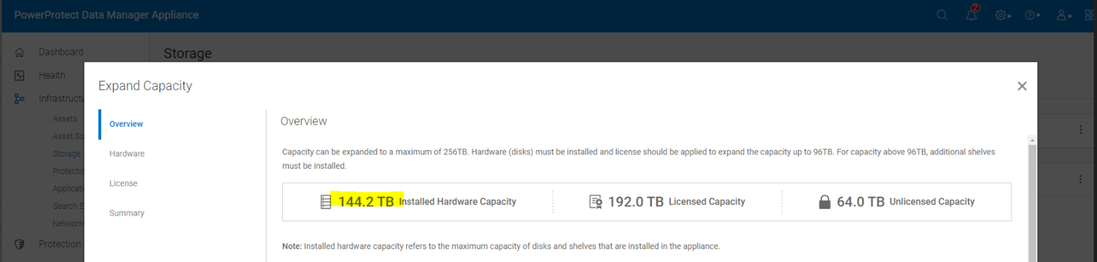Open the notifications bell with 2 alerts
This screenshot has height=262, width=1097.
(x=971, y=15)
